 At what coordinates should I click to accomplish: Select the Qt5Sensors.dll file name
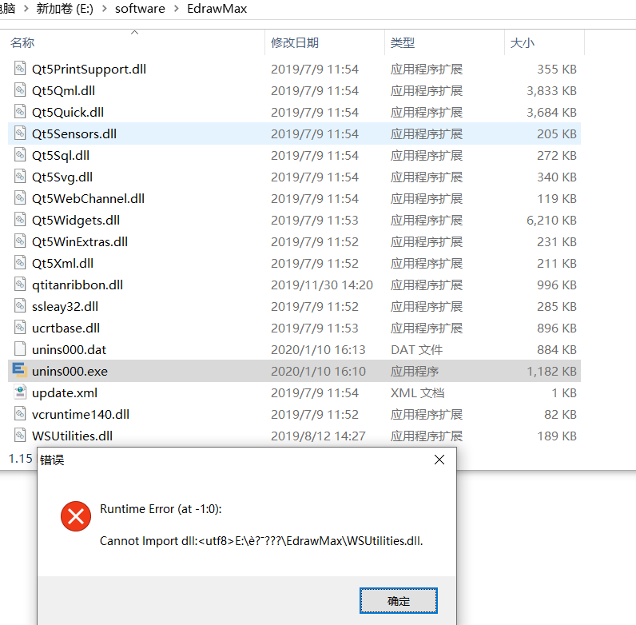point(74,133)
